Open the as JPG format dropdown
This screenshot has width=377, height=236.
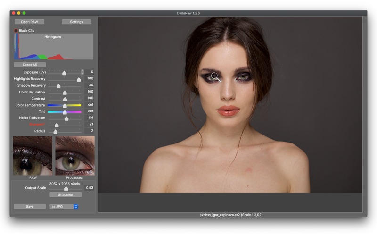click(x=64, y=206)
